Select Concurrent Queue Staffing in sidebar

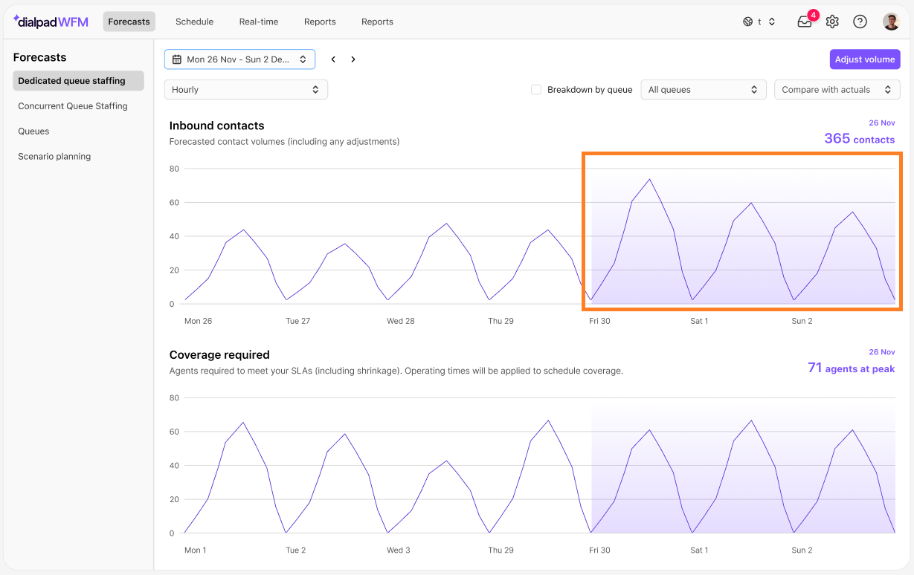[73, 106]
